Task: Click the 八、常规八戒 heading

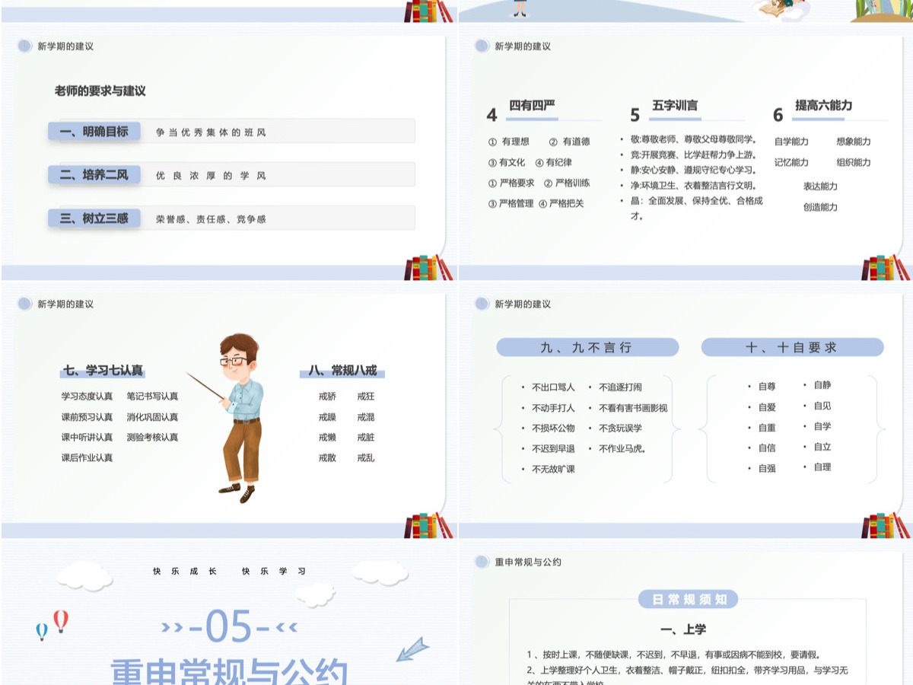Action: point(342,371)
